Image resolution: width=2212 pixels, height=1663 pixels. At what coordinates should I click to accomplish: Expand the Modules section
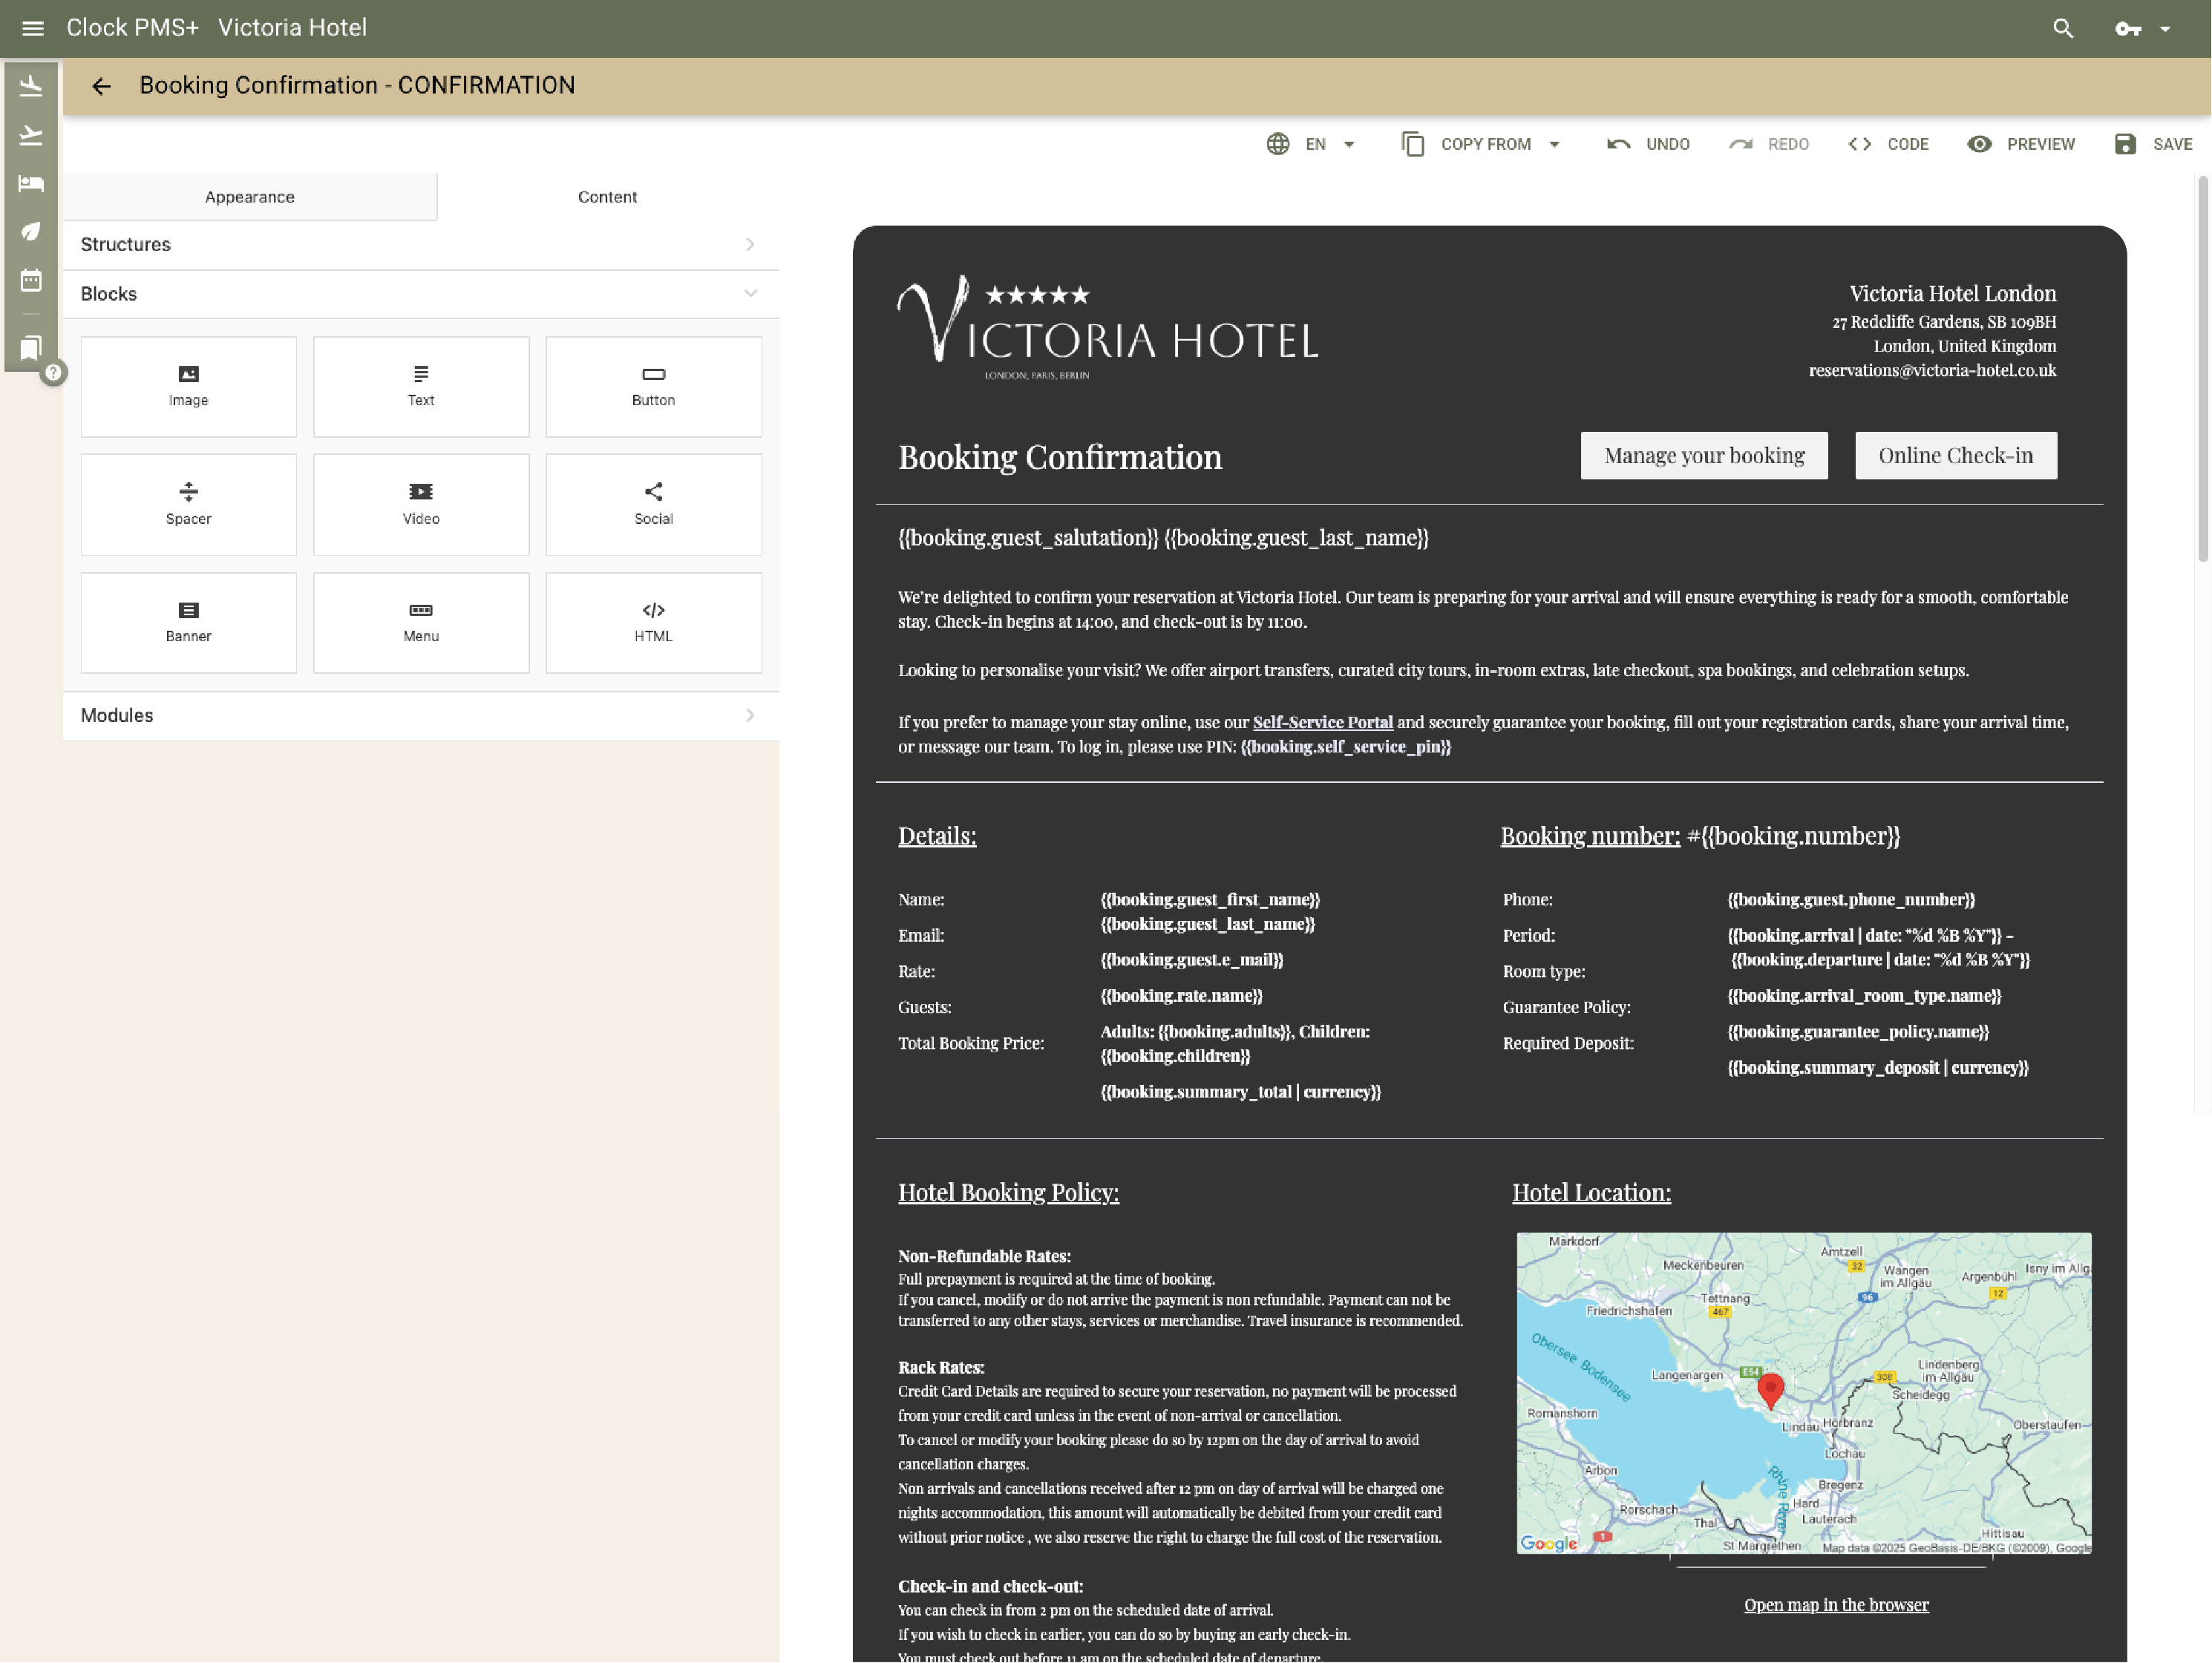(420, 715)
